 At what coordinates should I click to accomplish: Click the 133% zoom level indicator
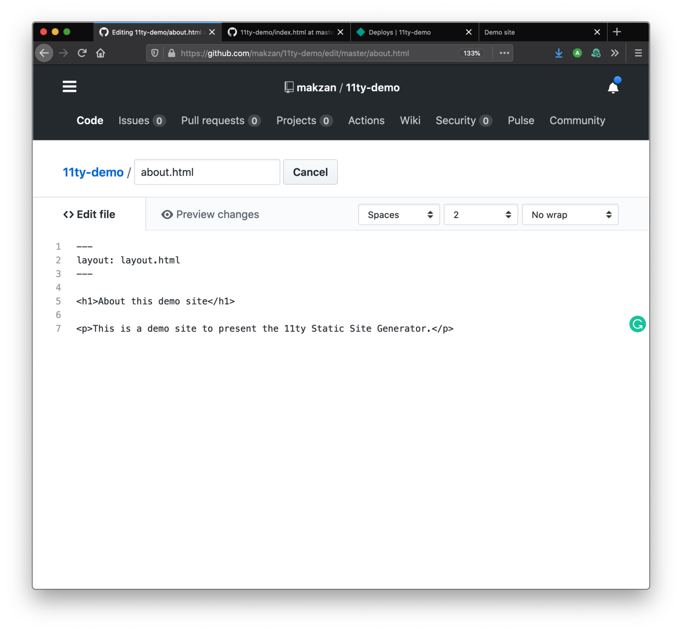(472, 53)
